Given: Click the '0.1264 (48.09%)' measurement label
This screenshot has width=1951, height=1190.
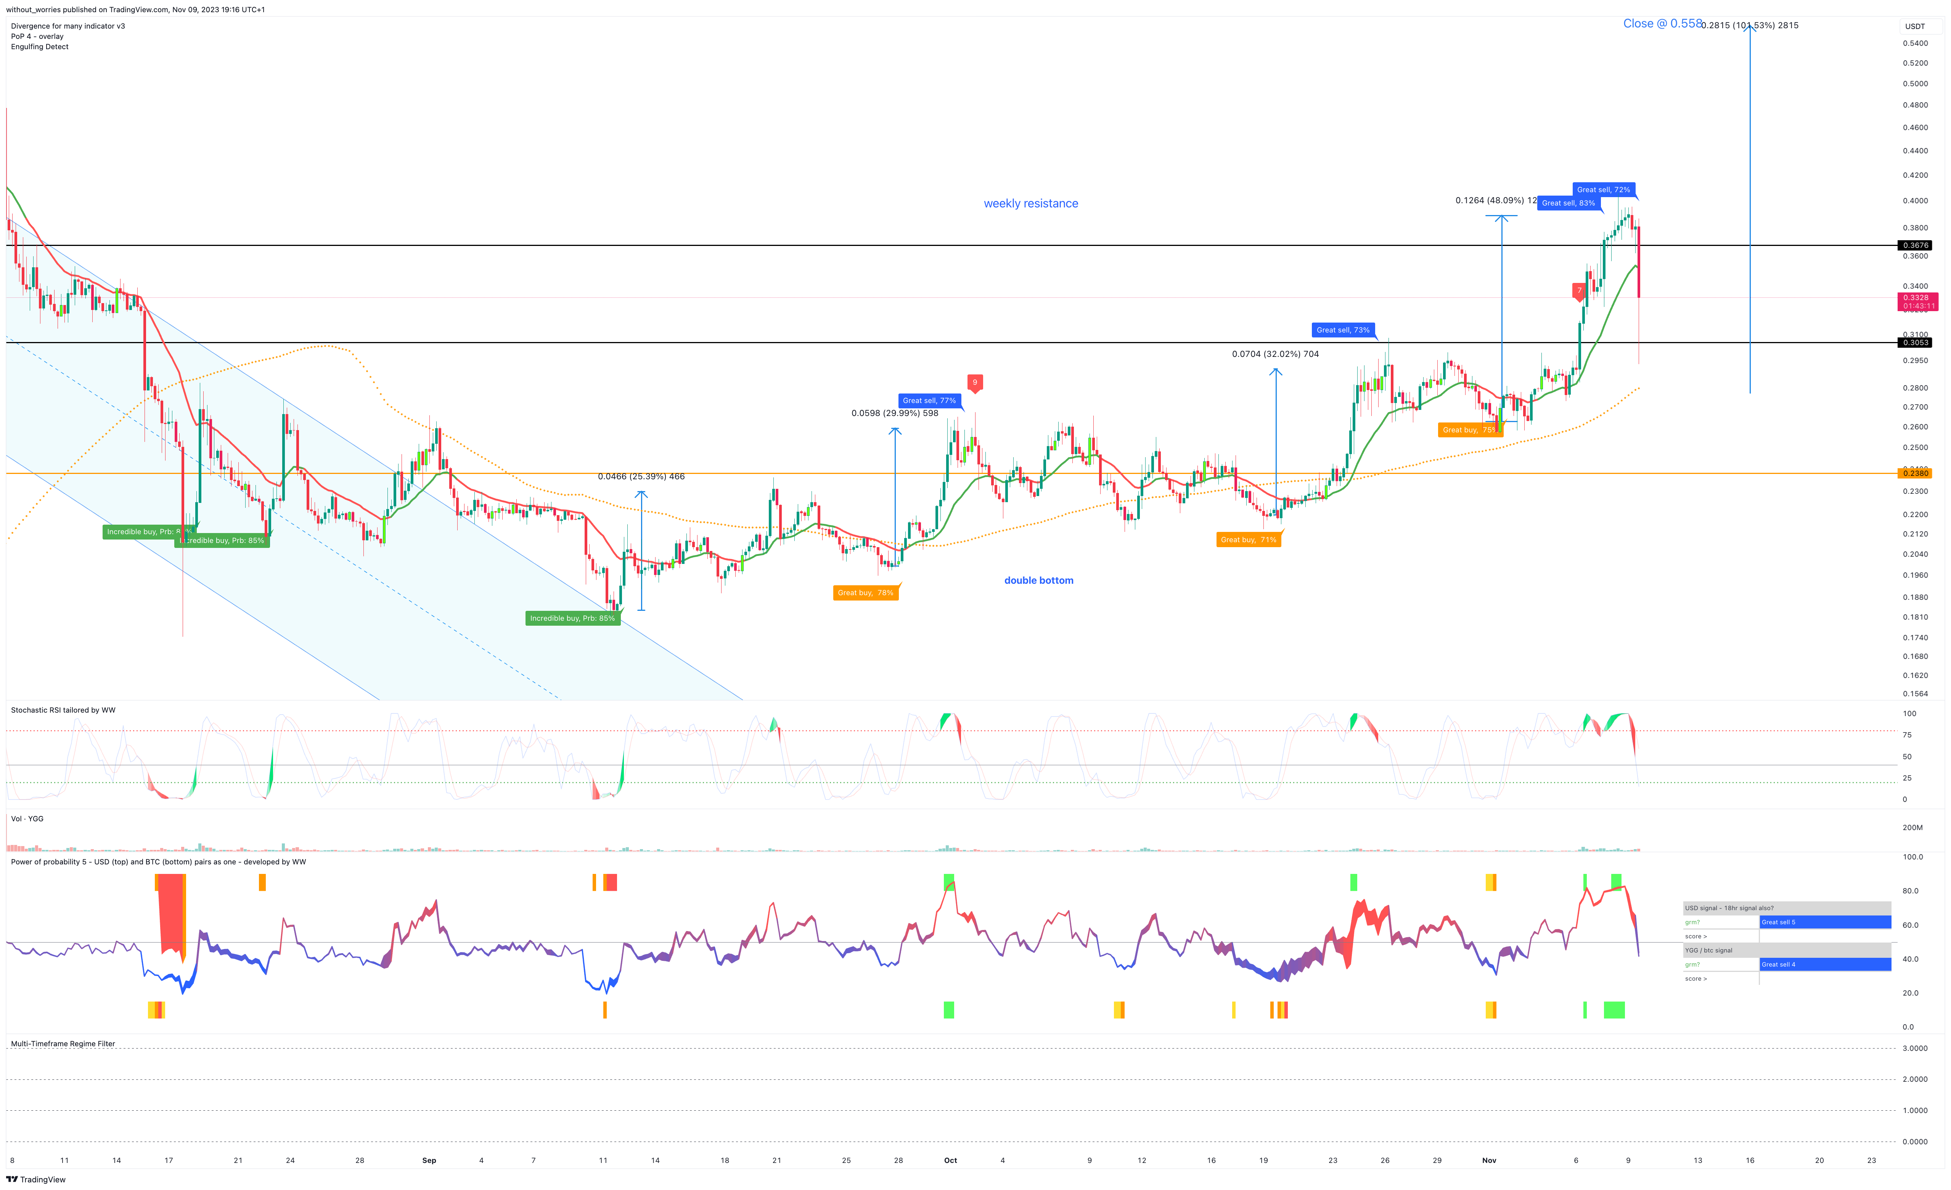Looking at the screenshot, I should (1496, 200).
